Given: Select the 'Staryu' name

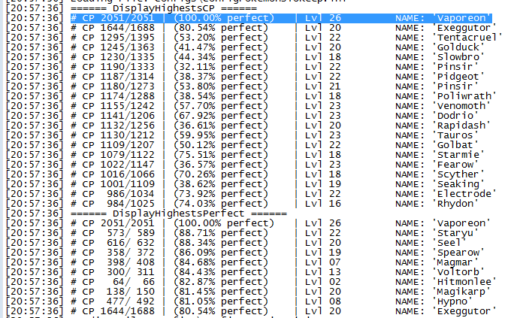Looking at the screenshot, I should (x=455, y=233).
